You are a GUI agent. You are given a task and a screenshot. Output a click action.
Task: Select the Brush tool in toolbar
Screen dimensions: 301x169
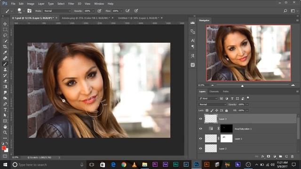pyautogui.click(x=5, y=64)
